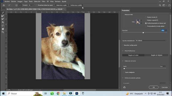Select the Hand tool

3,29
